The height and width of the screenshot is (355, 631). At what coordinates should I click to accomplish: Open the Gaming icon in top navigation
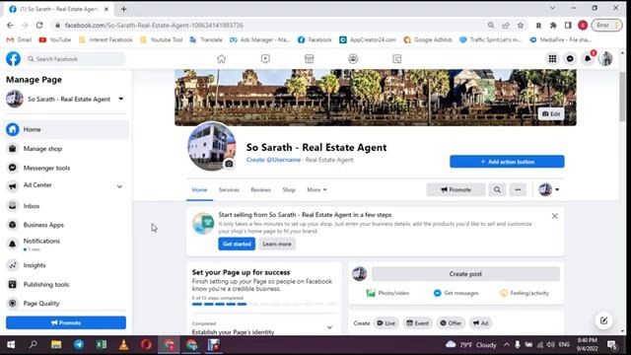click(x=396, y=59)
